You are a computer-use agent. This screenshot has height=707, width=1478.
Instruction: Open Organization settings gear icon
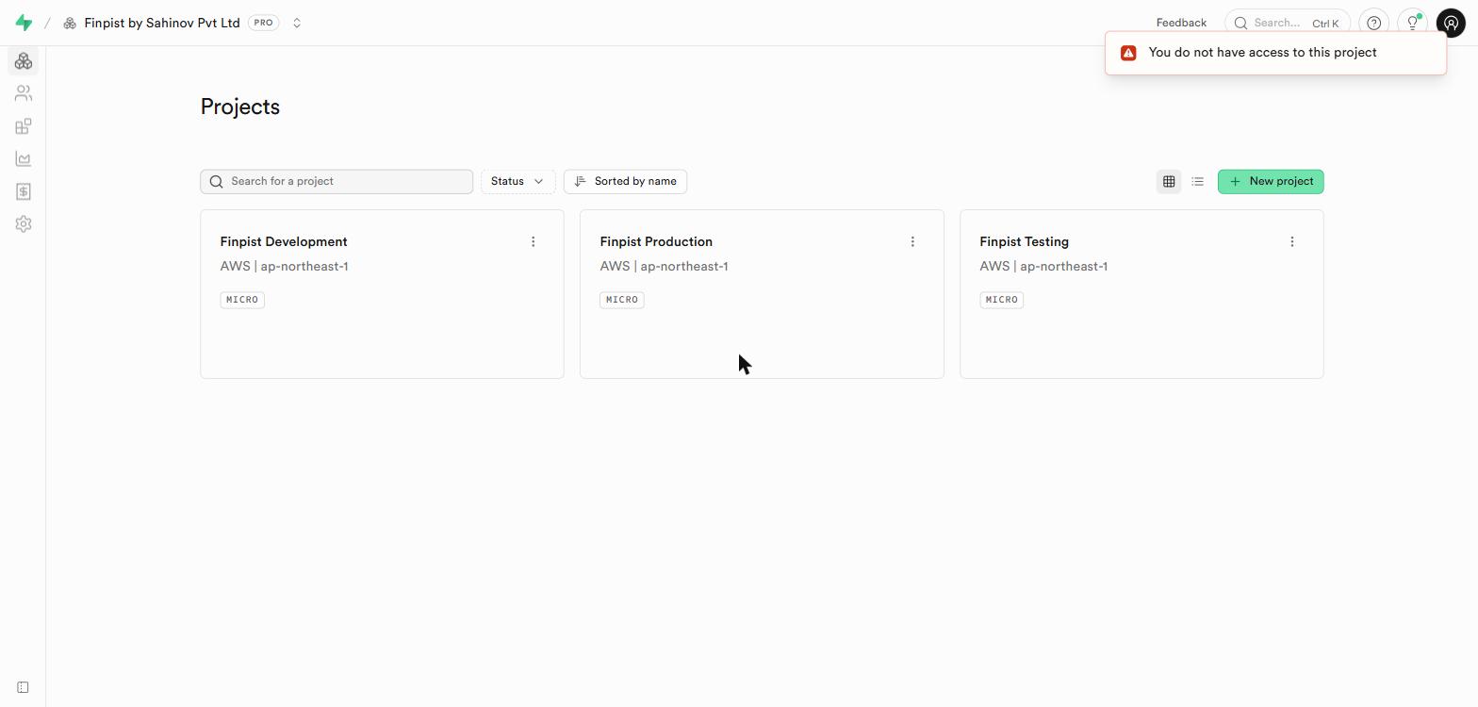(x=24, y=224)
